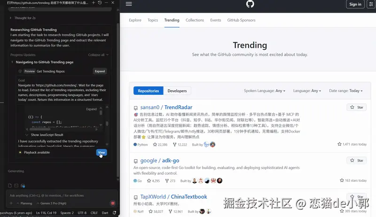376x217 pixels.
Task: Expand the 'Thought for 2s' section
Action: [x=23, y=18]
